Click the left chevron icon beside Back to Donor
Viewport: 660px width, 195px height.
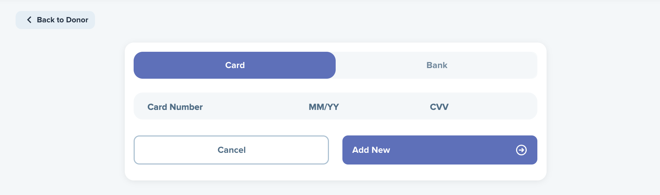(x=29, y=20)
